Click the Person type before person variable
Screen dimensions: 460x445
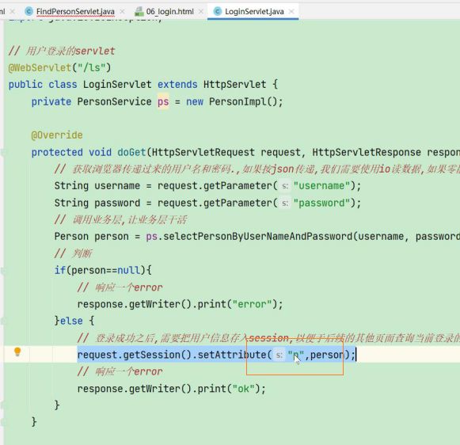point(71,237)
